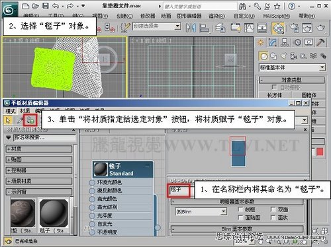Screen dimensions: 331x247
Task: Toggle the 自动栅格 checkbox
Action: (274, 87)
